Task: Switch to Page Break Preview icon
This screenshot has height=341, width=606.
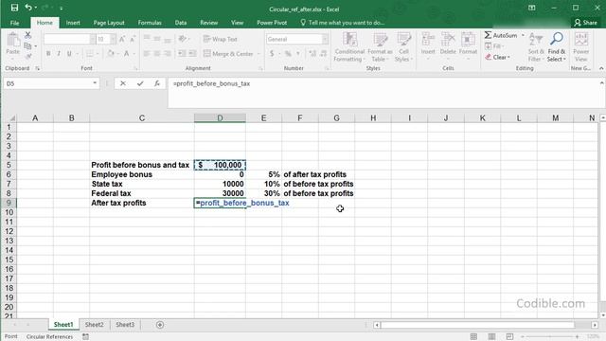Action: 509,337
